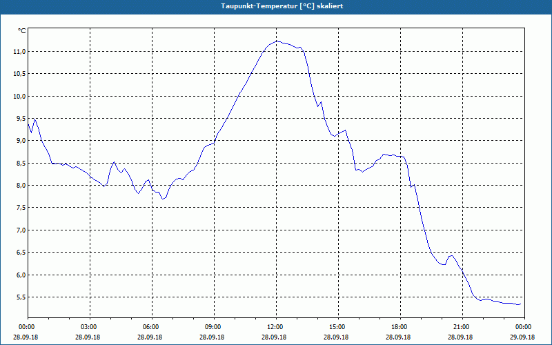Click the 29.09.18 date label

522,337
